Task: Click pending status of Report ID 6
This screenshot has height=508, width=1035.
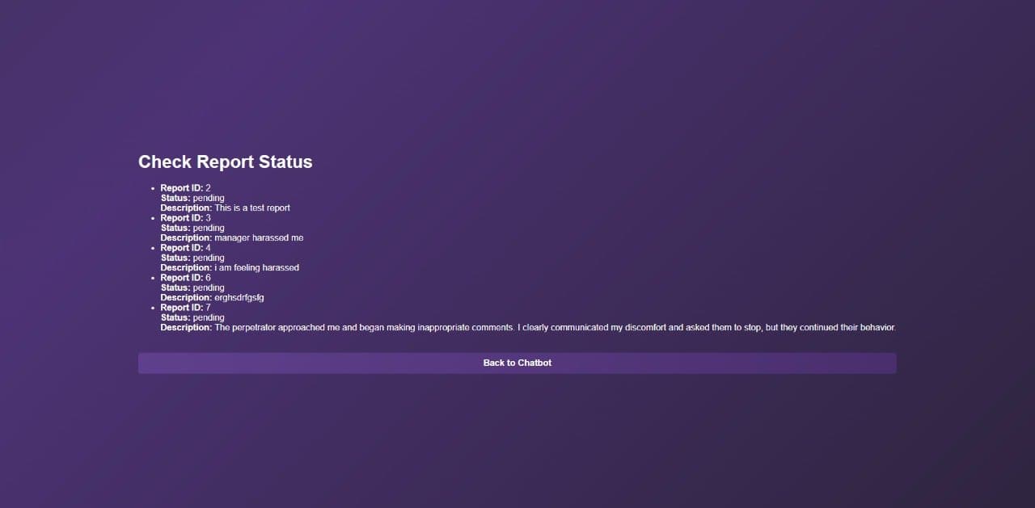Action: pyautogui.click(x=209, y=288)
